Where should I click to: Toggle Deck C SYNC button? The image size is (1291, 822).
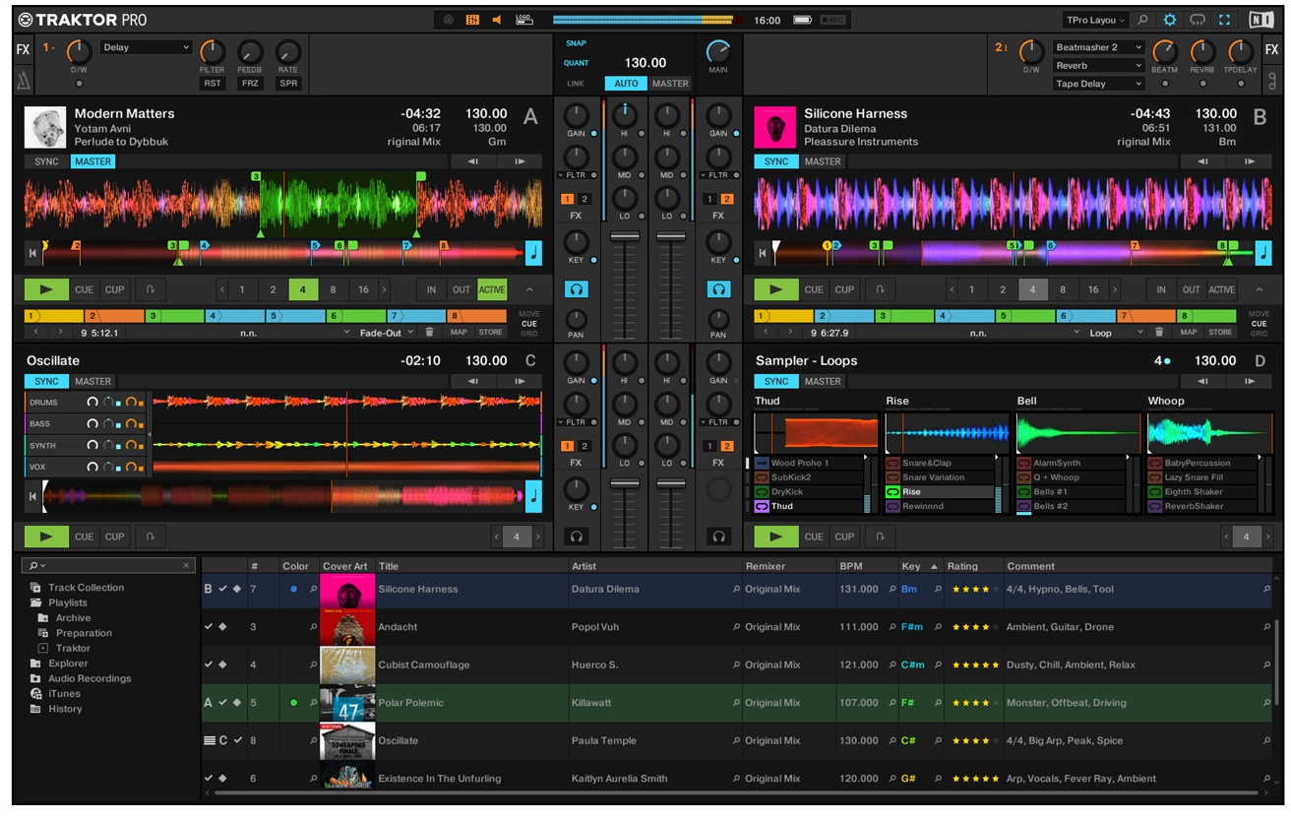tap(46, 381)
